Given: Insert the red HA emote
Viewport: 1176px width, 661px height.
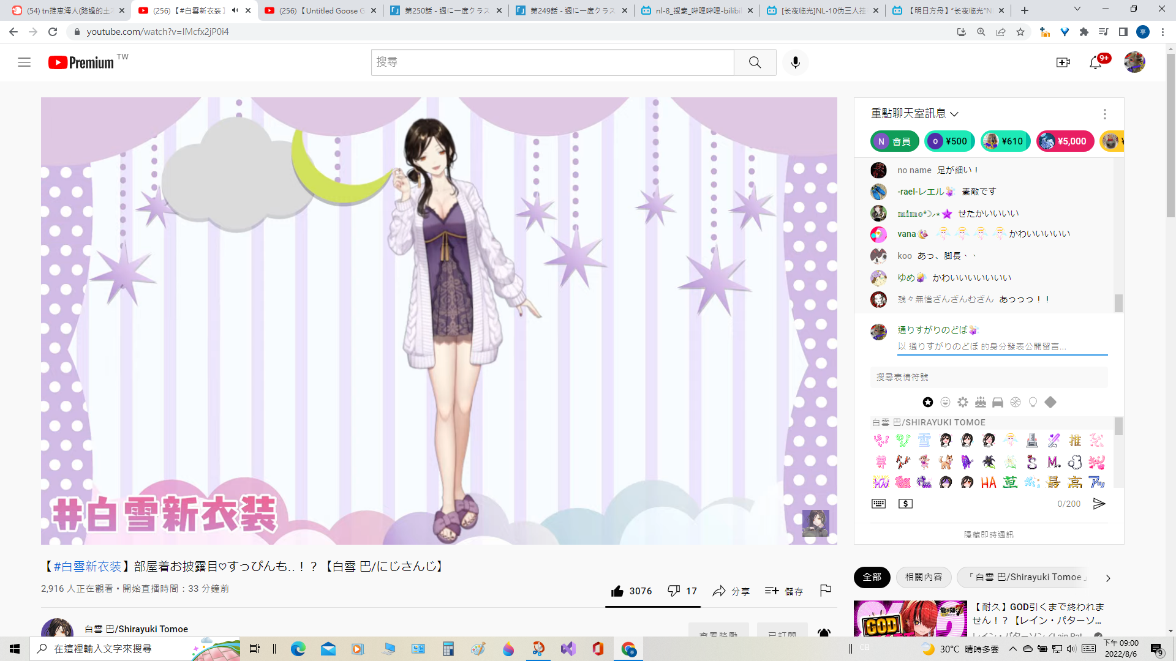Looking at the screenshot, I should [x=989, y=483].
